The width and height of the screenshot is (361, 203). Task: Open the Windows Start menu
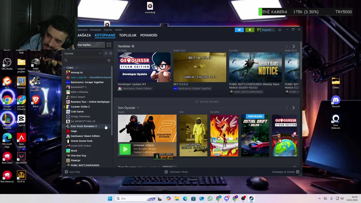(110, 198)
